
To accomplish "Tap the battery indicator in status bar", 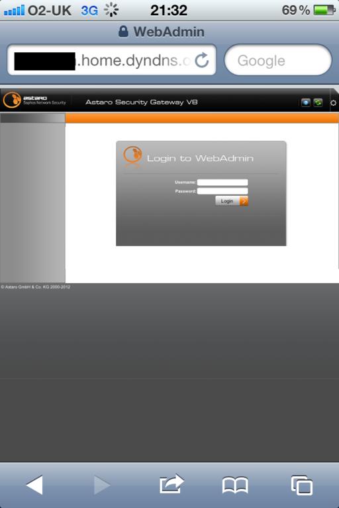I will click(324, 11).
